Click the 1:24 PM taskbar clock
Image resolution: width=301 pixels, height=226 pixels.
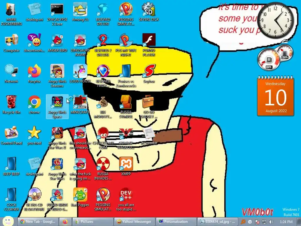click(286, 222)
